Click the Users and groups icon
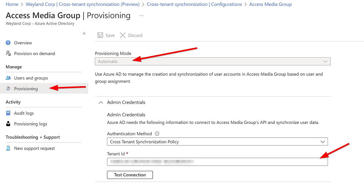 pyautogui.click(x=8, y=78)
